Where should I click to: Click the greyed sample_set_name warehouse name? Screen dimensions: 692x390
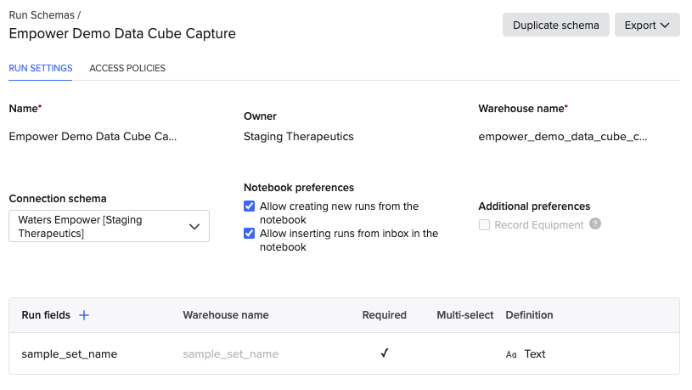[x=231, y=354]
